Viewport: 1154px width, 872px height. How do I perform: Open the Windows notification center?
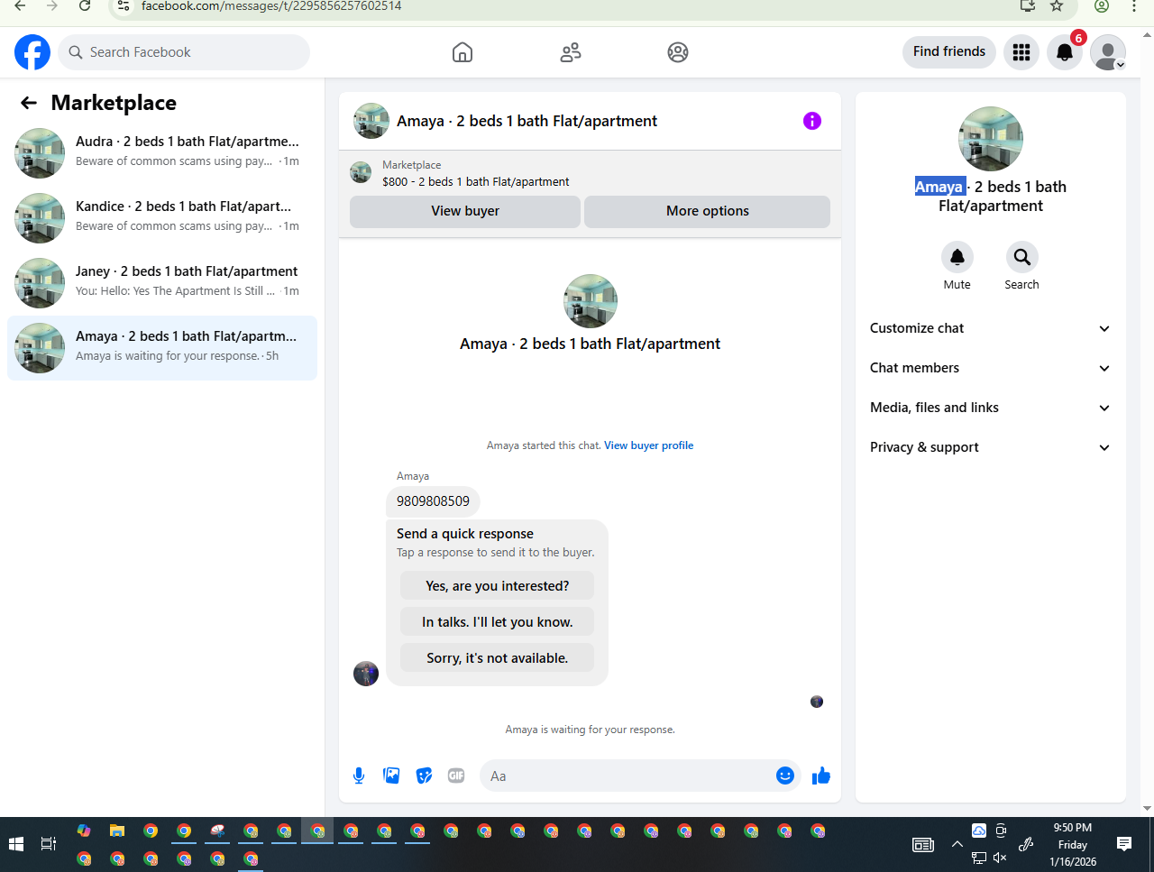(x=1123, y=844)
